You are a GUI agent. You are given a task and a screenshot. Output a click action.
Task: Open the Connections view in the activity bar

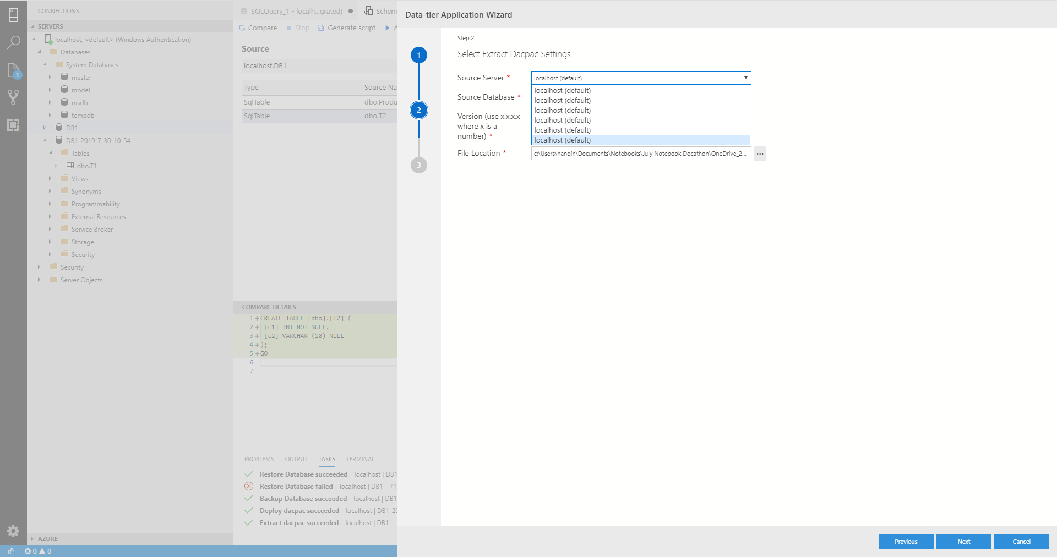click(13, 15)
